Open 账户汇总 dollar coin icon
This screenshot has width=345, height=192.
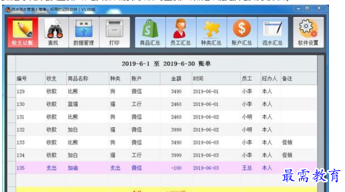(x=242, y=32)
